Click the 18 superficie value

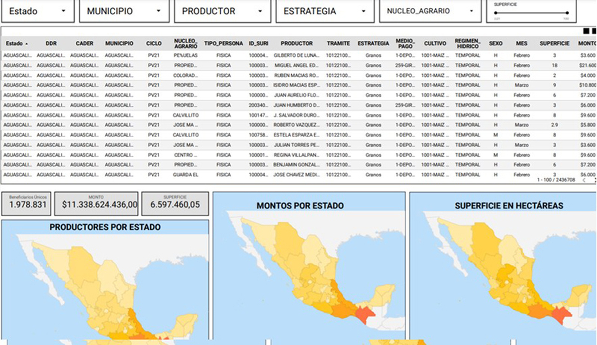[x=554, y=65]
